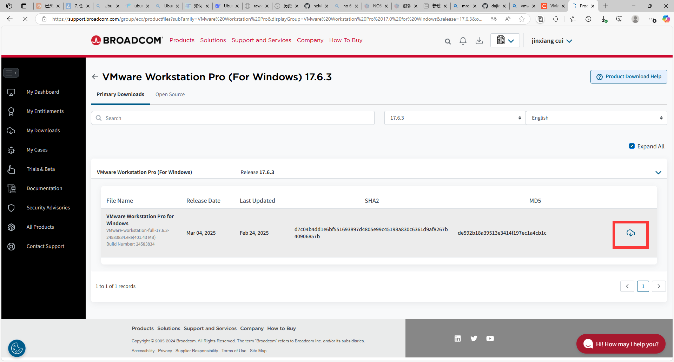Uncheck the Expand All checkbox
The width and height of the screenshot is (674, 362).
pyautogui.click(x=632, y=146)
